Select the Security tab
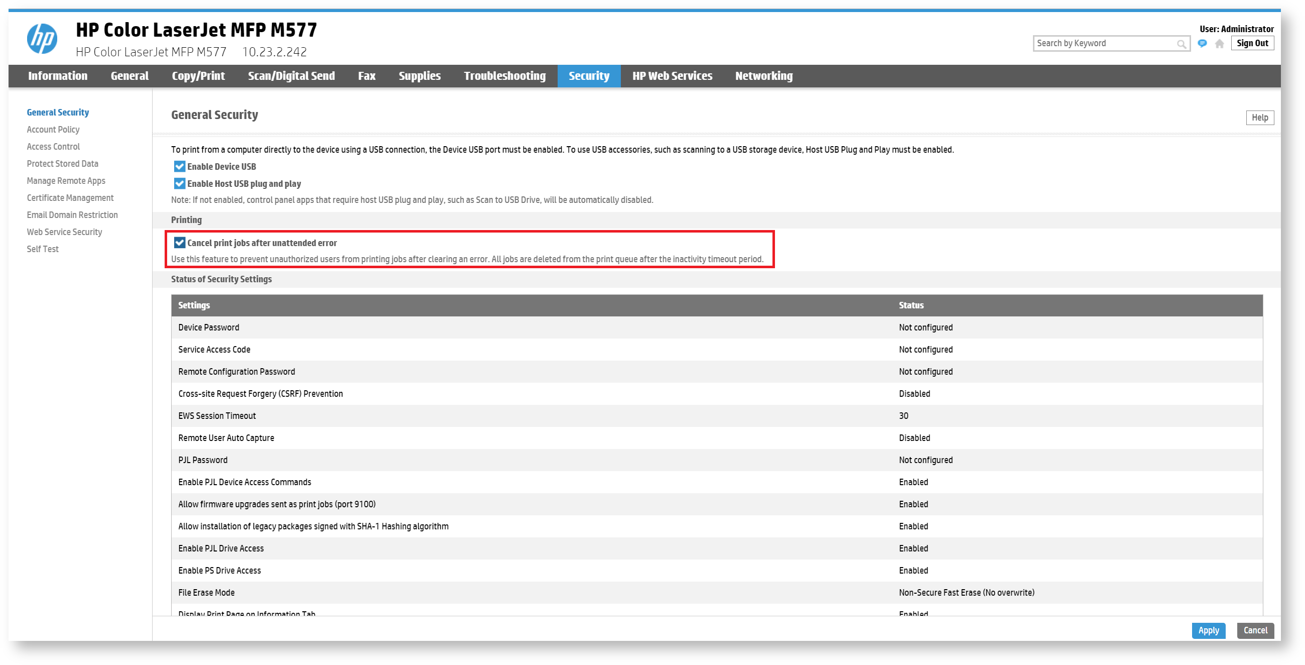This screenshot has width=1305, height=665. [x=589, y=76]
